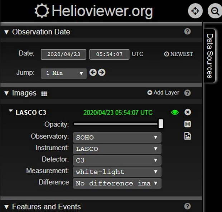Jump back one time step arrow
Screen dimensions: 222x212
(x=93, y=72)
